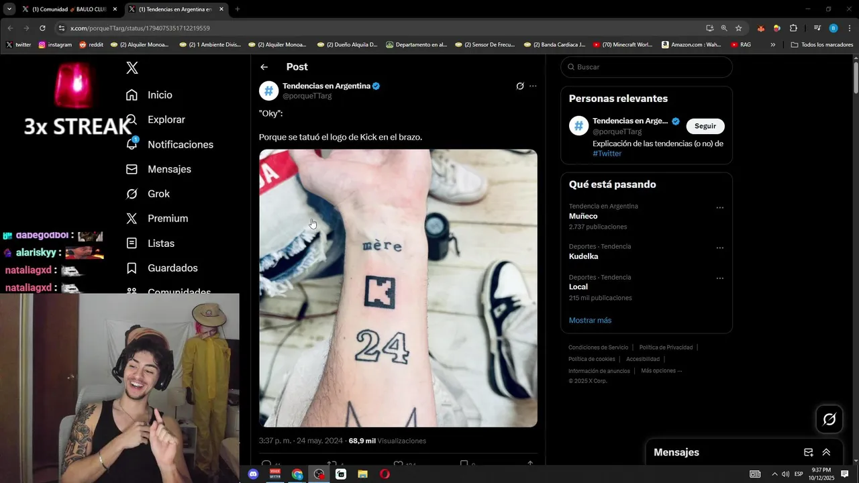Compose a new message in Mensajes drawer

click(x=809, y=453)
